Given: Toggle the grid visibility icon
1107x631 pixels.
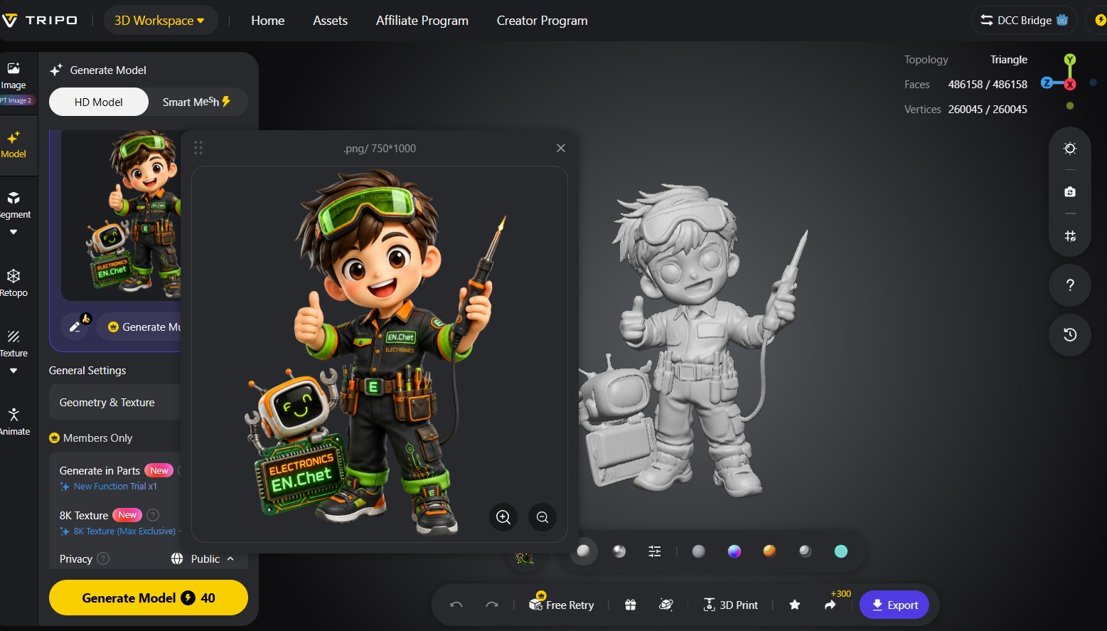Looking at the screenshot, I should pos(1070,236).
